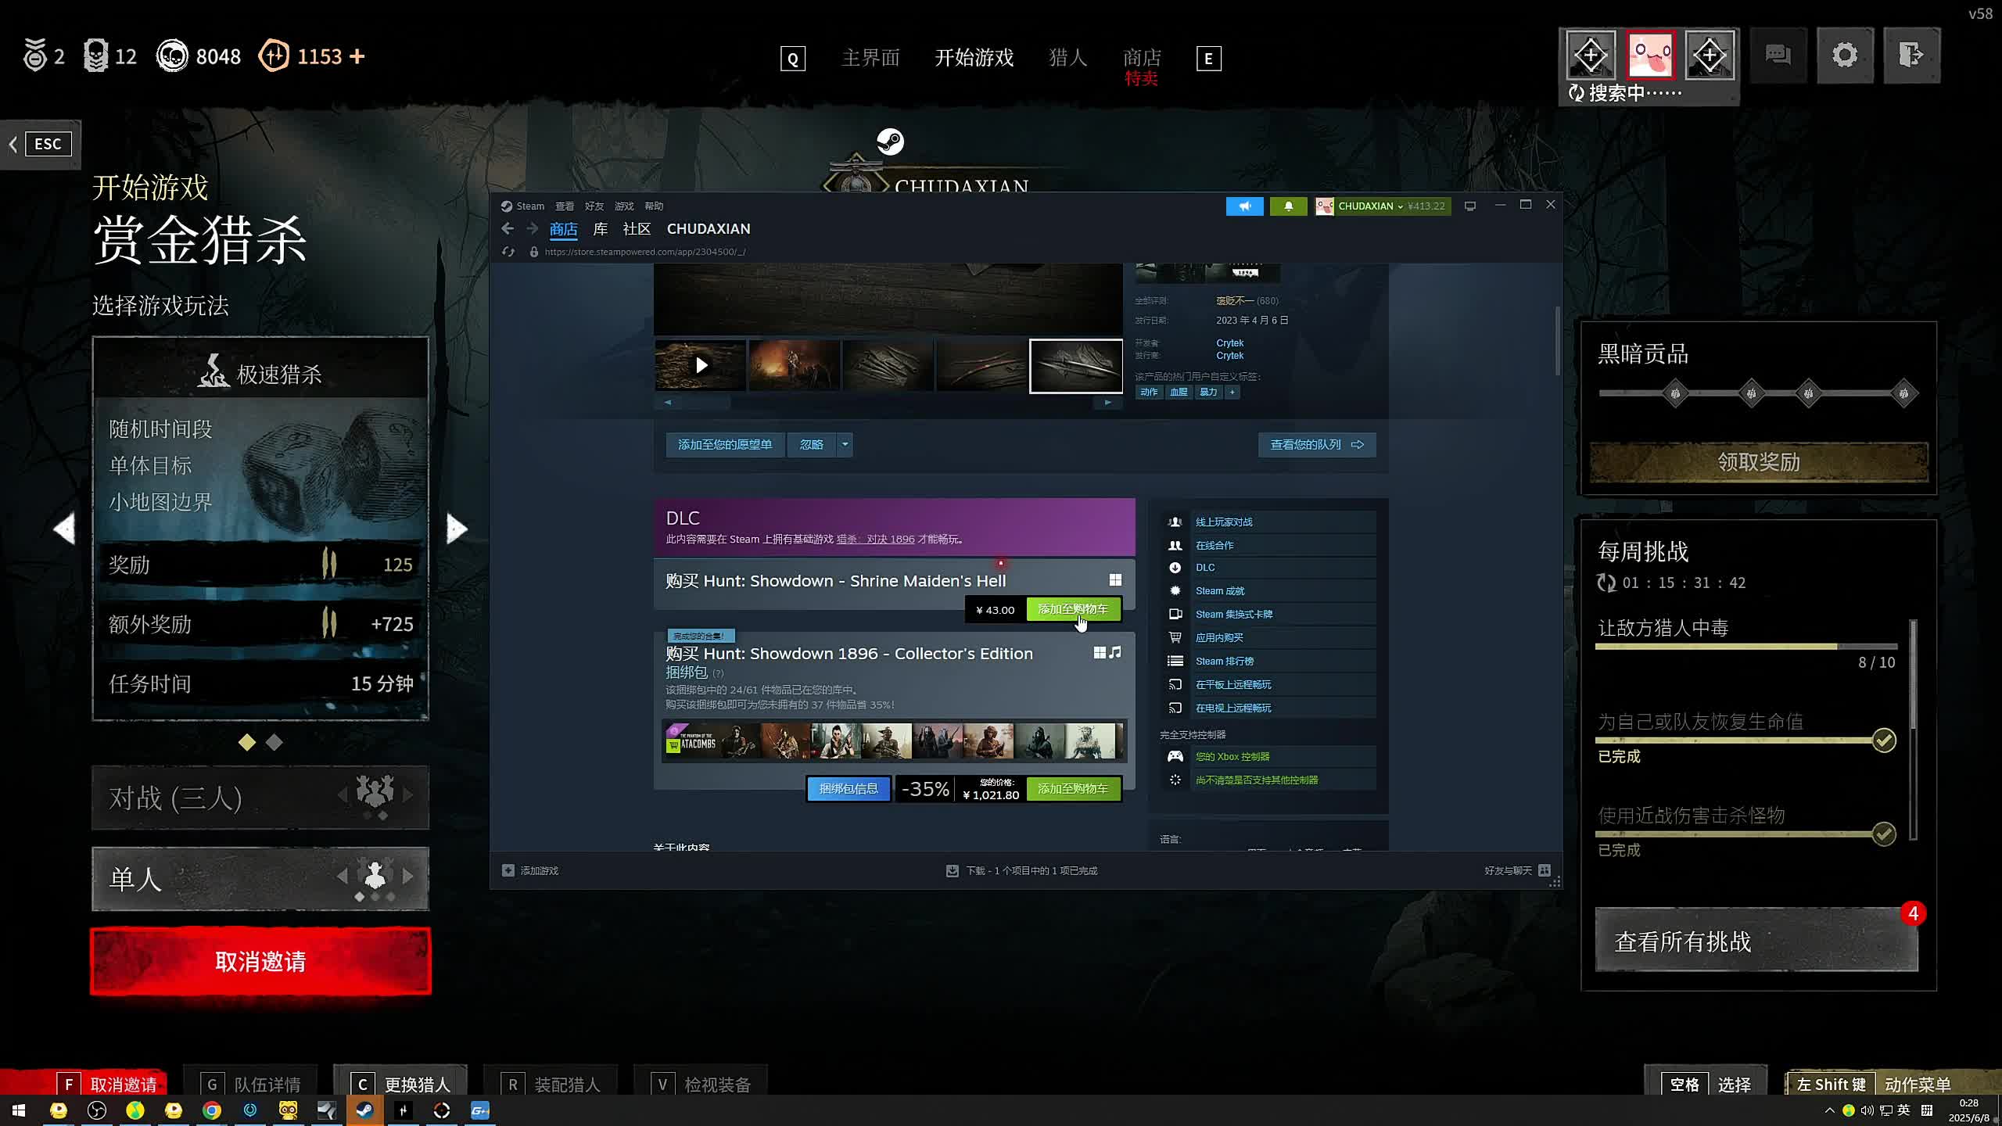Show previous game mode with left arrow
2002x1126 pixels.
coord(64,529)
